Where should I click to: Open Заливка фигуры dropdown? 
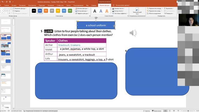click(82, 8)
